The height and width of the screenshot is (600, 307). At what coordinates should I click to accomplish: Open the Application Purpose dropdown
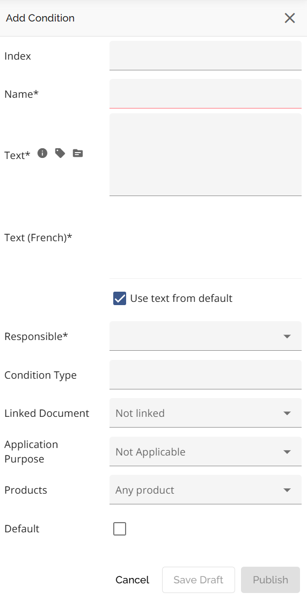pos(206,452)
